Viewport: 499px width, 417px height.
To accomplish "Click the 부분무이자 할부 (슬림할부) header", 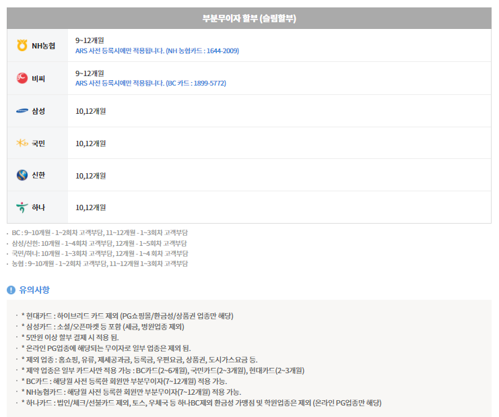I will [249, 18].
